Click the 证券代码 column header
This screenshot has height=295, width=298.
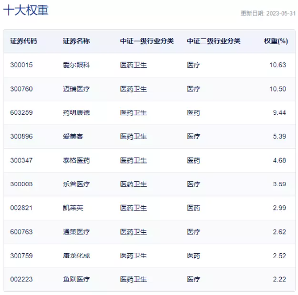tap(23, 41)
